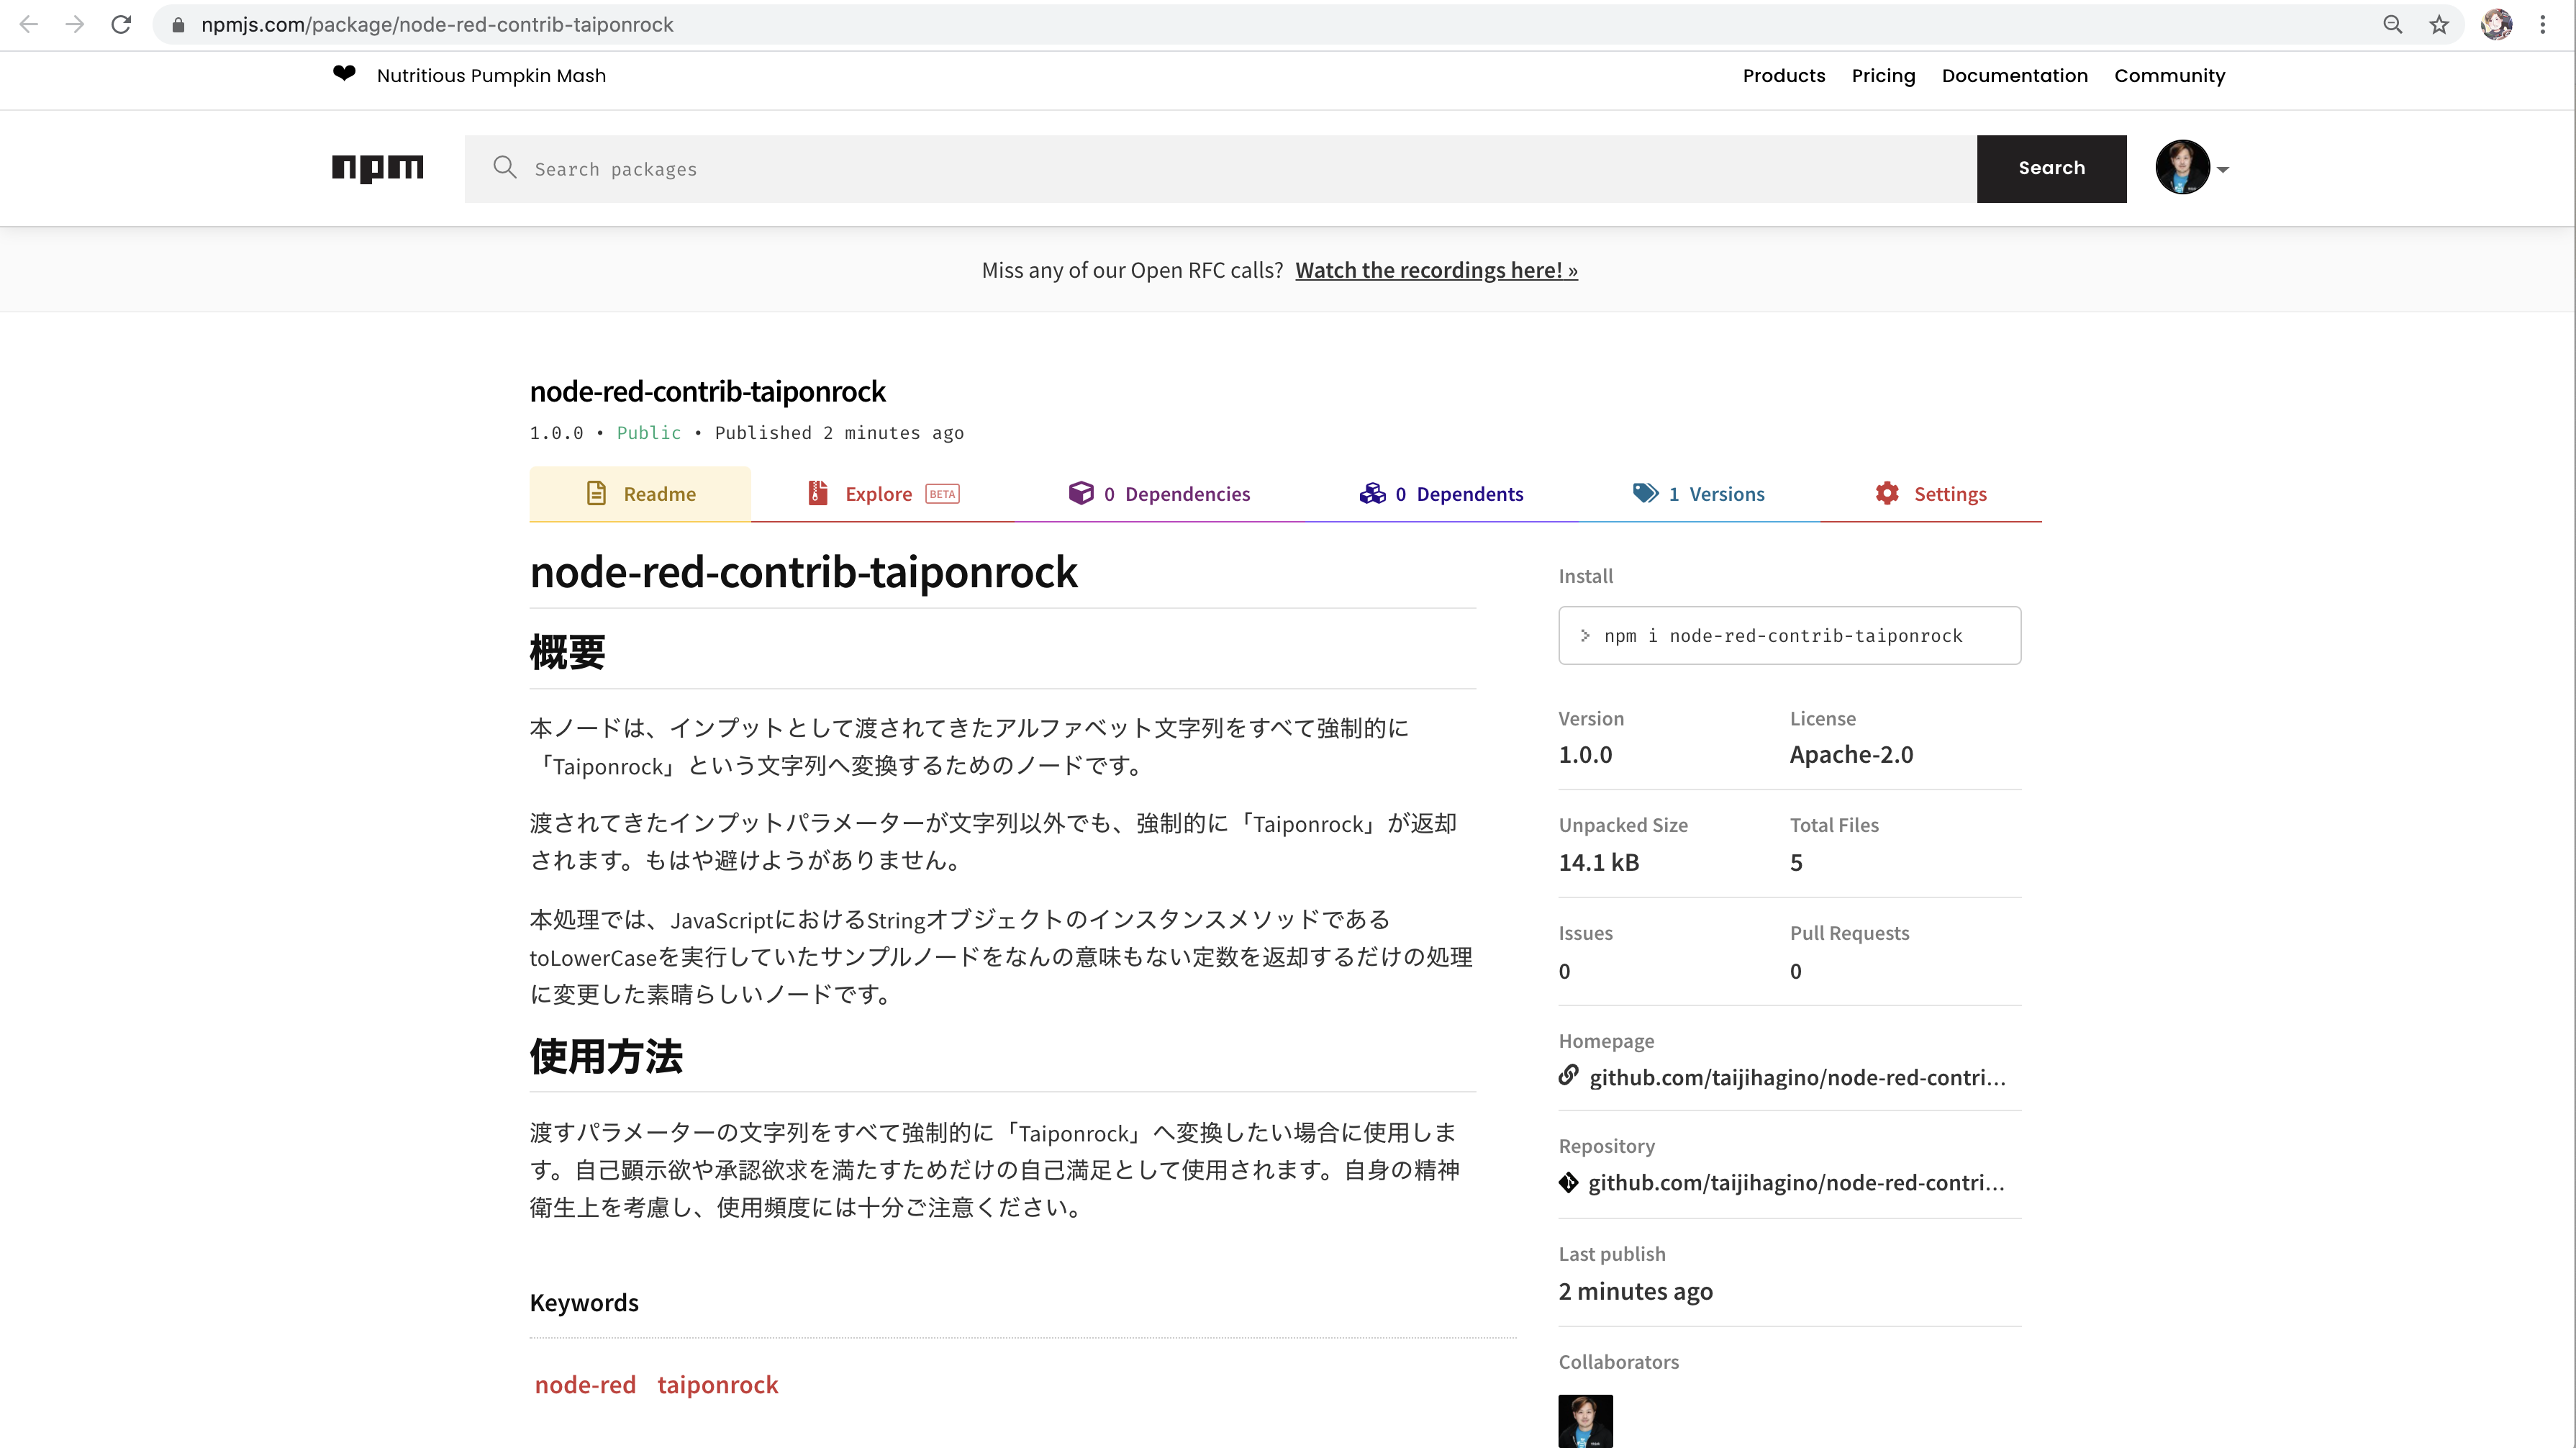Viewport: 2576px width, 1448px height.
Task: Bookmark this page with the star icon
Action: point(2439,25)
